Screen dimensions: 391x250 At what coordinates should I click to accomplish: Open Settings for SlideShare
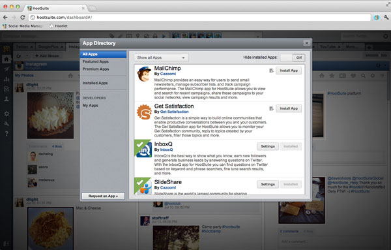(x=268, y=184)
